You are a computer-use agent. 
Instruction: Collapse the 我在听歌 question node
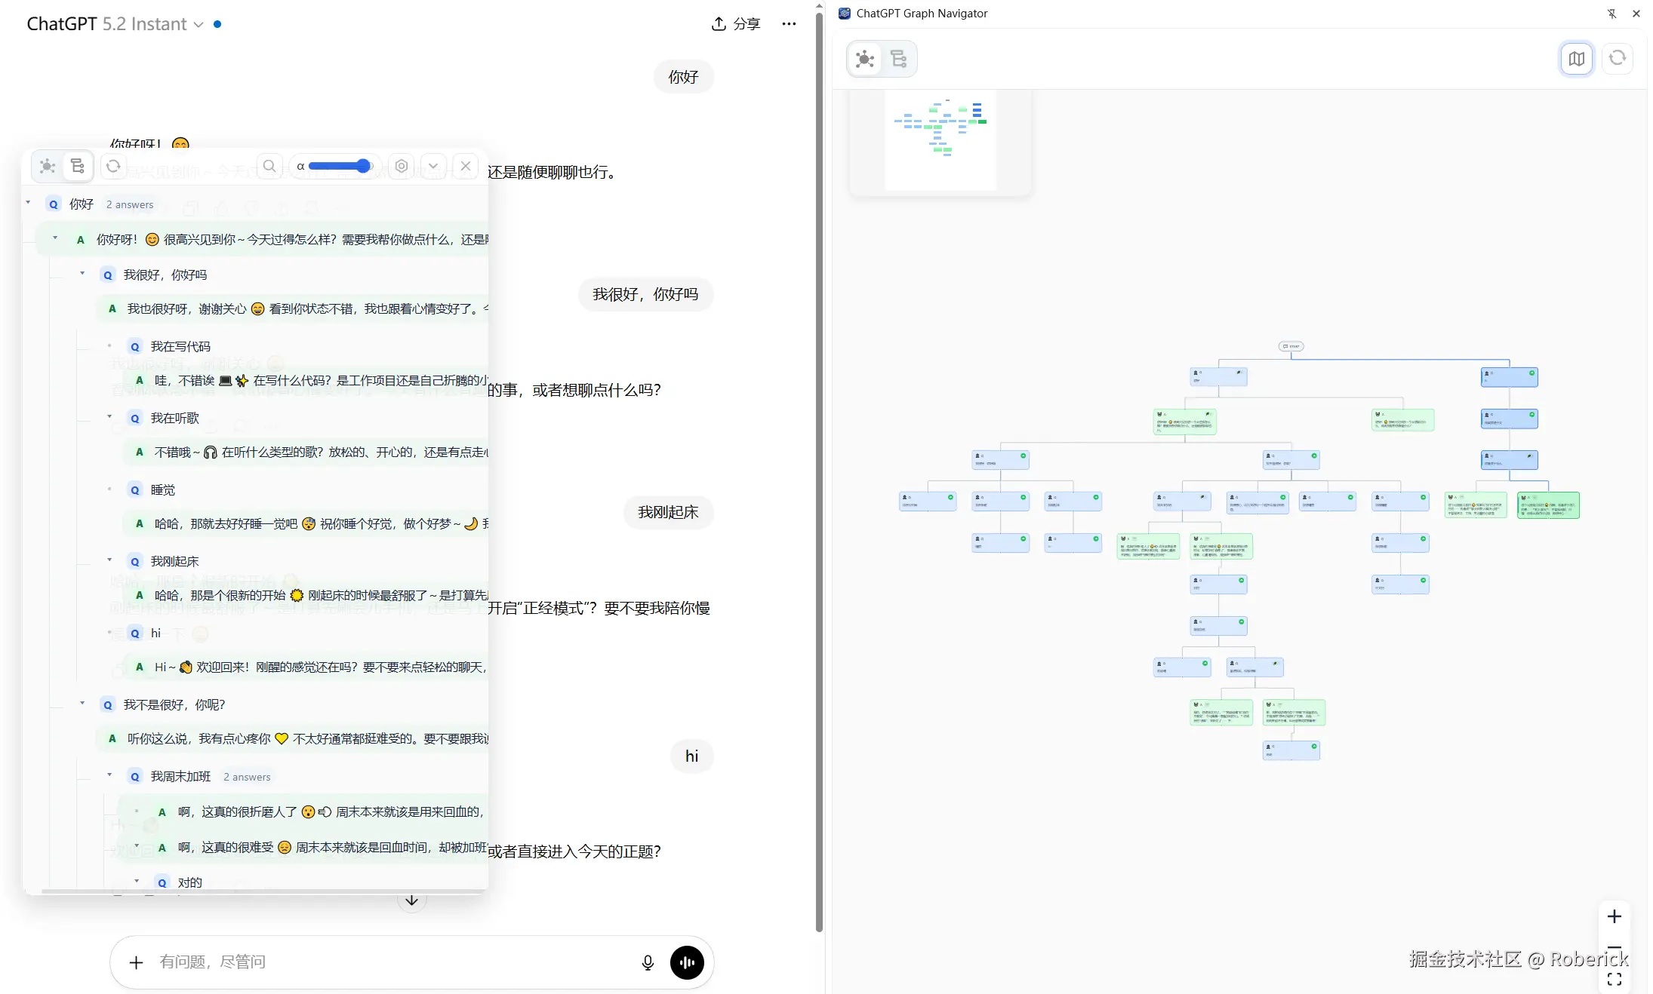click(x=109, y=416)
